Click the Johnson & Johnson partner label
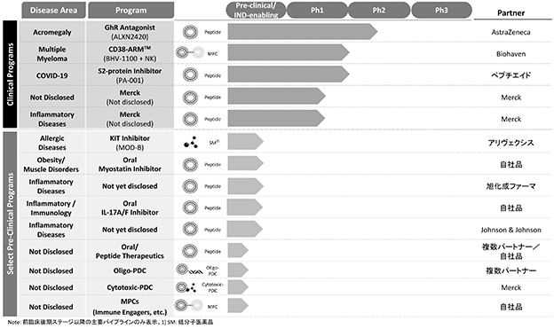Screen dimensions: 554x329 pos(510,230)
